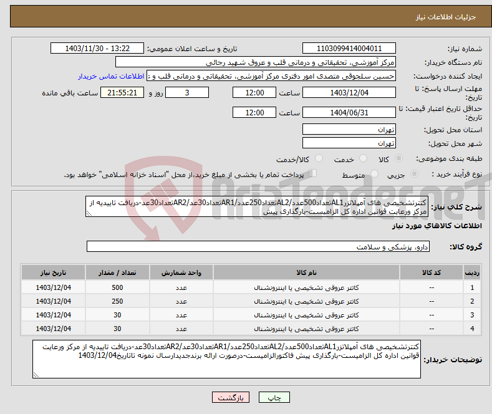Click need date 1403/12/04 in row 4
The height and width of the screenshot is (414, 492).
click(x=54, y=329)
